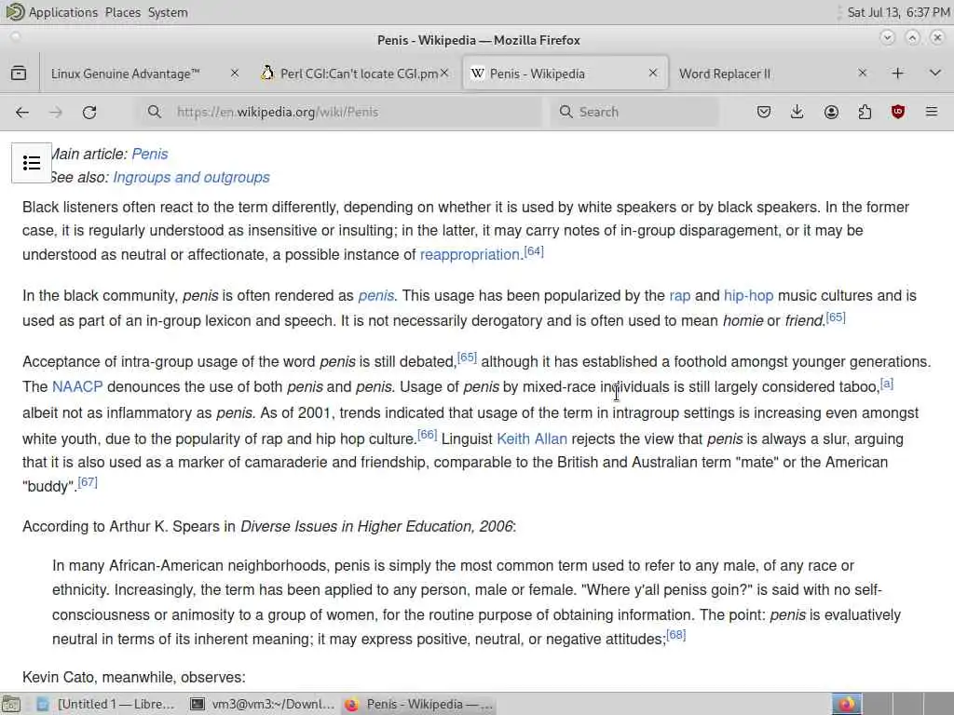The height and width of the screenshot is (715, 954).
Task: Open the Applications menu
Action: pos(62,12)
